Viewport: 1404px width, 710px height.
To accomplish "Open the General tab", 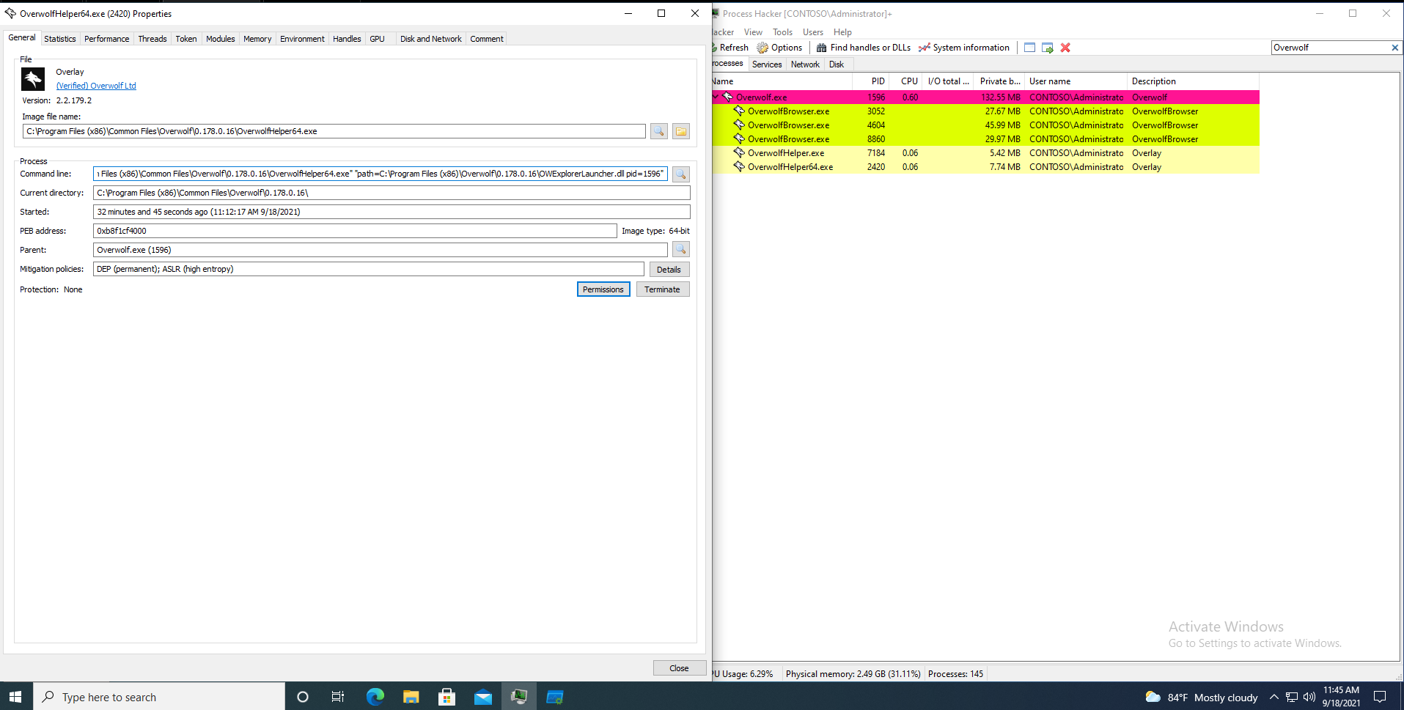I will pyautogui.click(x=22, y=37).
